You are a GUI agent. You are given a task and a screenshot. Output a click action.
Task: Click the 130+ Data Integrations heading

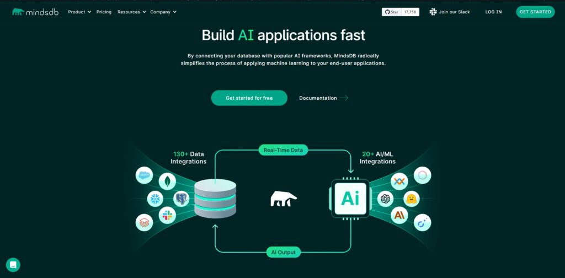(x=189, y=158)
